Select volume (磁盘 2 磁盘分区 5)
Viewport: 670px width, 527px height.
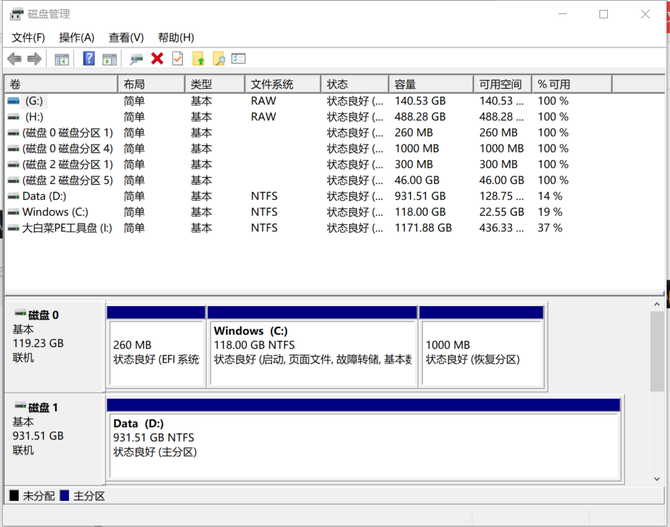click(334, 180)
